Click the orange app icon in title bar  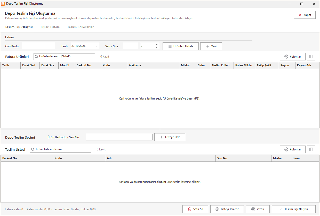[x=3, y=4]
